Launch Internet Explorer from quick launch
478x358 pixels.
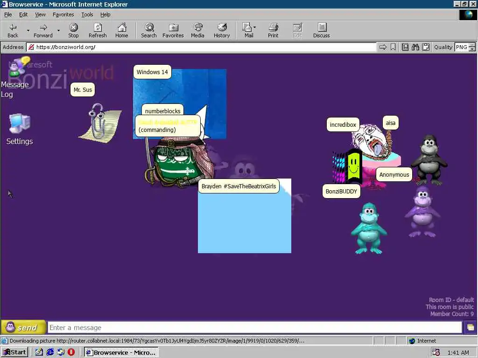click(x=50, y=352)
